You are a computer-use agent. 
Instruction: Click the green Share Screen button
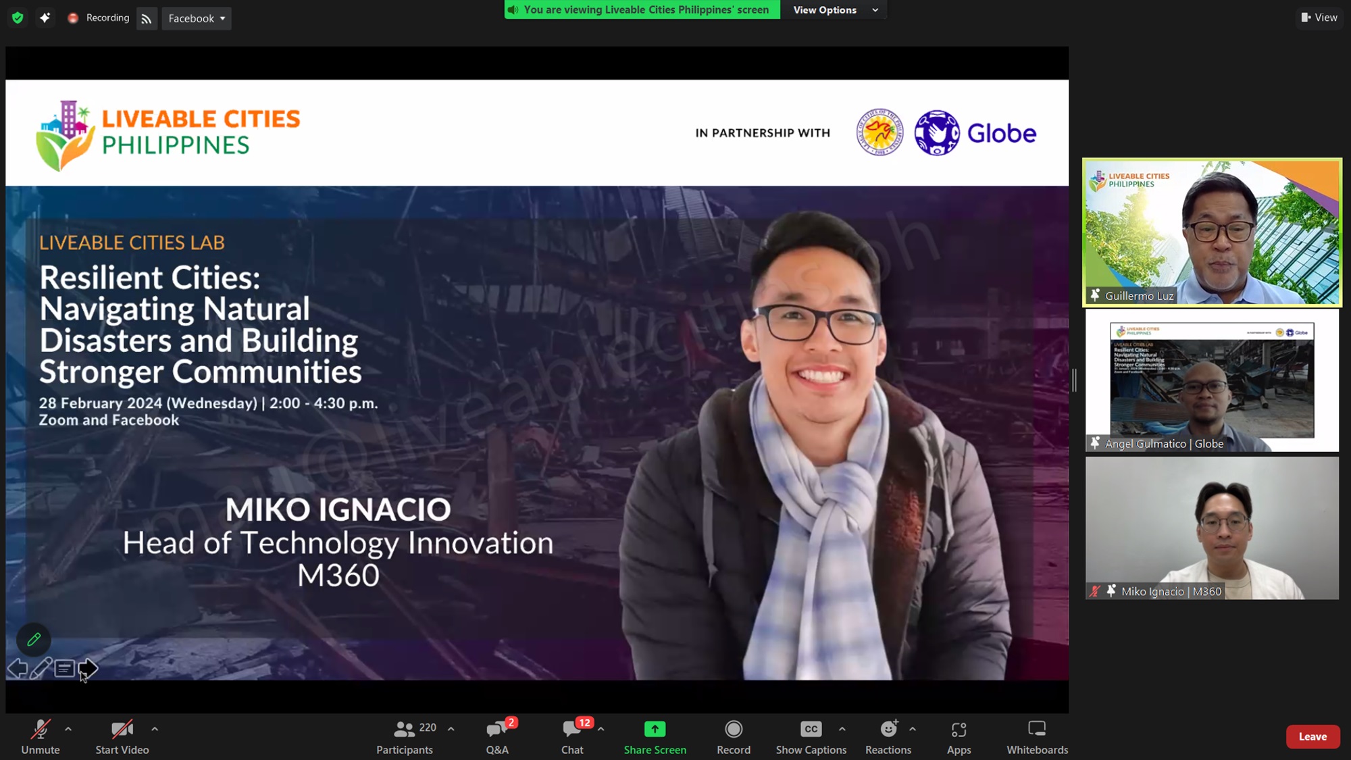pyautogui.click(x=655, y=737)
